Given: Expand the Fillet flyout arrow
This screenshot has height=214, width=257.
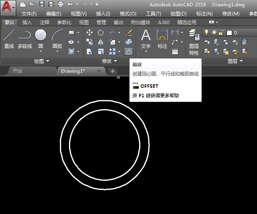Looking at the screenshot, I should [119, 42].
